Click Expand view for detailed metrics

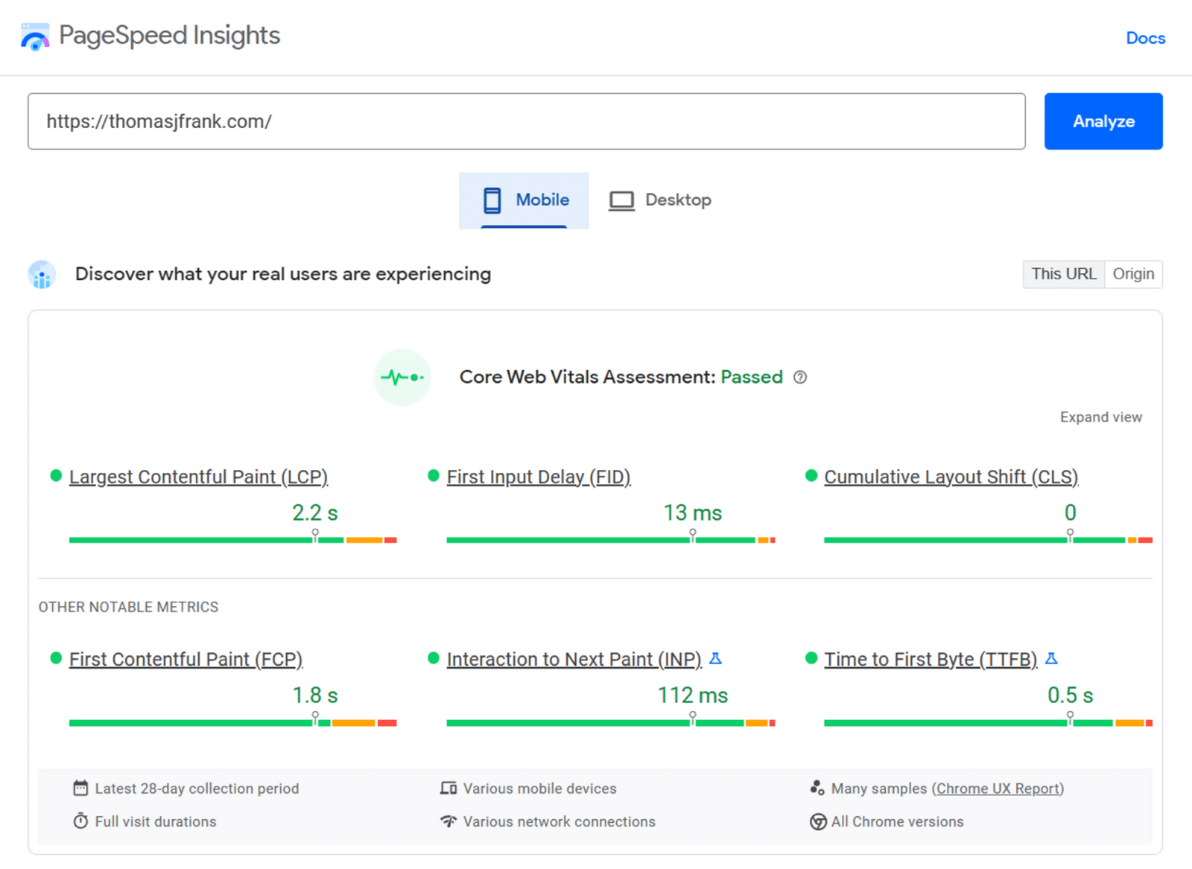click(1100, 417)
